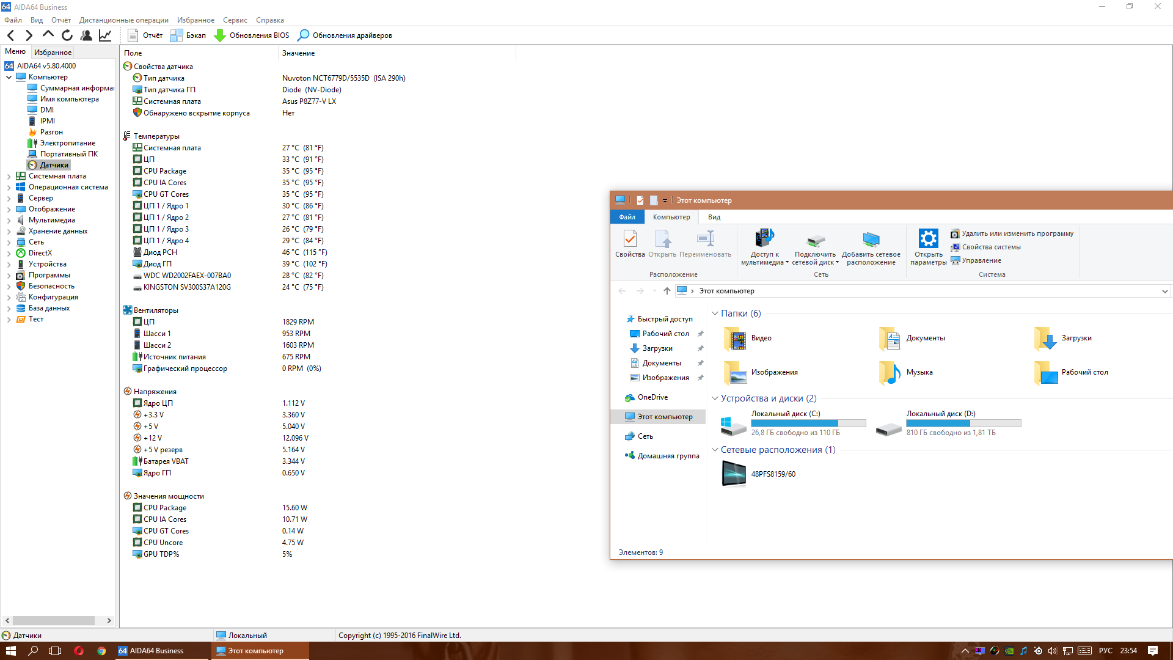
Task: Select the Тест tree item
Action: [30, 319]
